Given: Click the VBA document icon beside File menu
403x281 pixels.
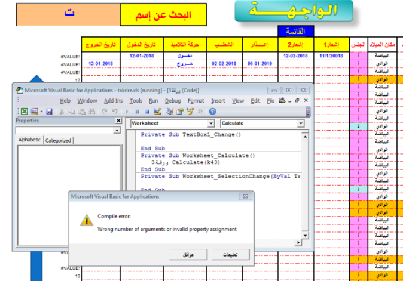Looking at the screenshot, I should (282, 100).
